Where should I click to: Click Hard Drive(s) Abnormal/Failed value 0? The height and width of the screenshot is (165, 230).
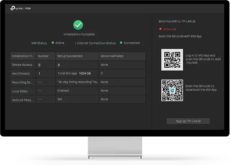coord(102,73)
